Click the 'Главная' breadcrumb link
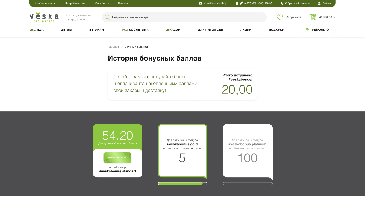365x201 pixels. 113,47
